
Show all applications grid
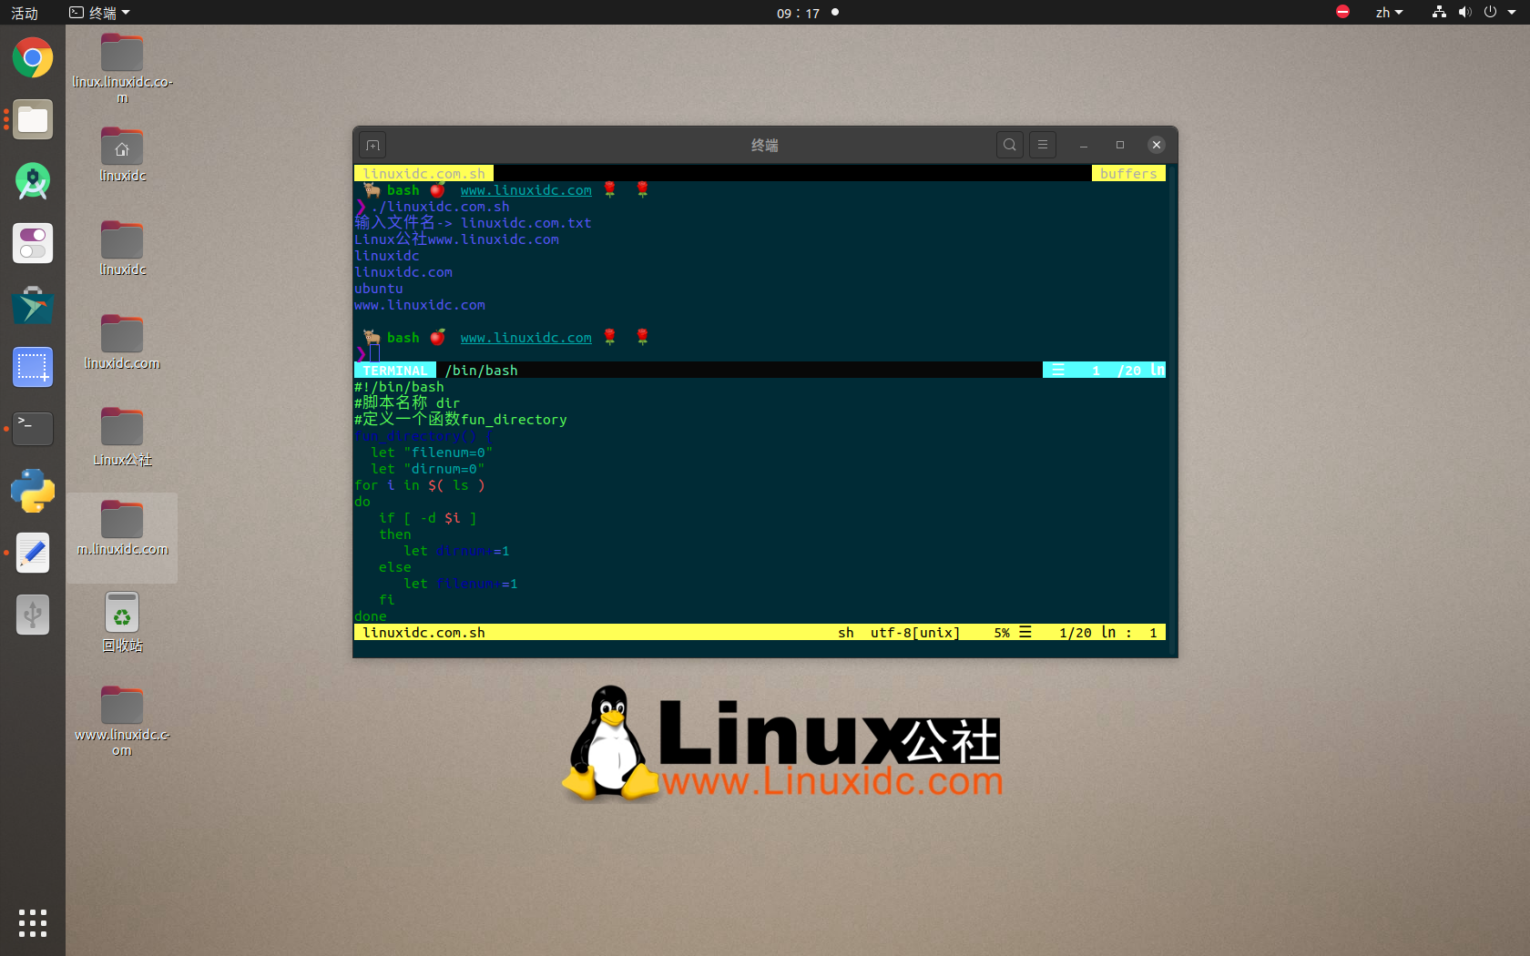(33, 923)
